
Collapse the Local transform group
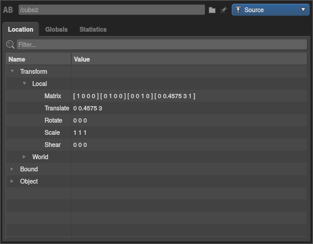pyautogui.click(x=24, y=84)
